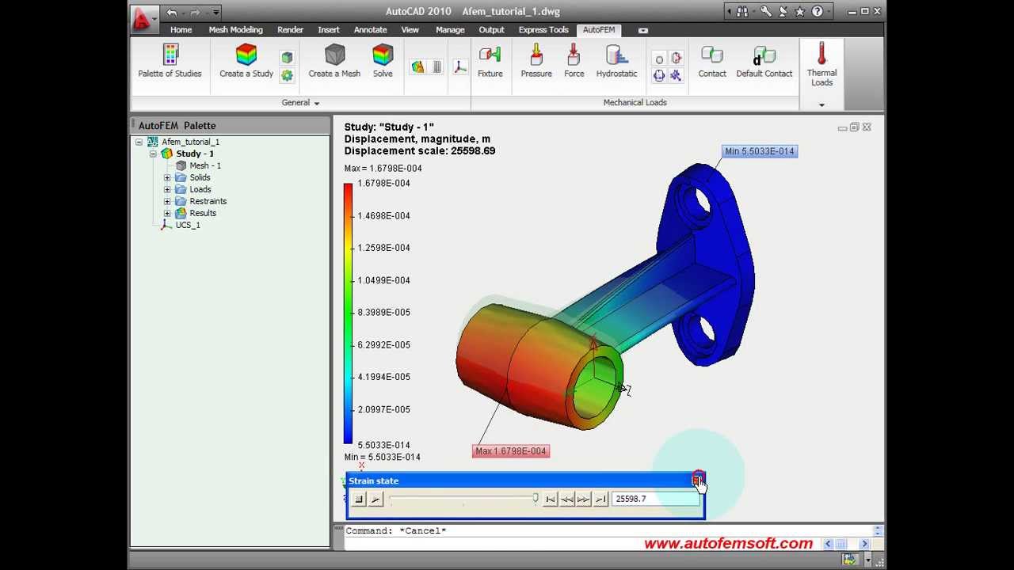Run the Solve command
Viewport: 1014px width, 570px height.
pos(383,61)
